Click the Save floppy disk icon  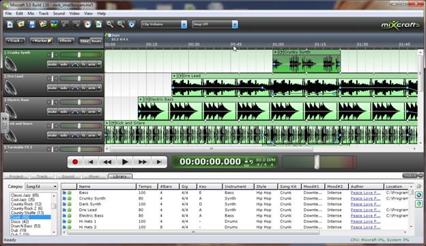pyautogui.click(x=32, y=25)
